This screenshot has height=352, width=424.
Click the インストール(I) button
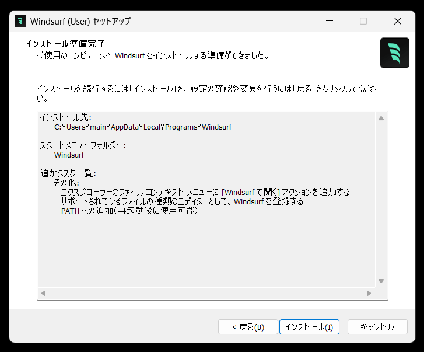click(x=309, y=327)
